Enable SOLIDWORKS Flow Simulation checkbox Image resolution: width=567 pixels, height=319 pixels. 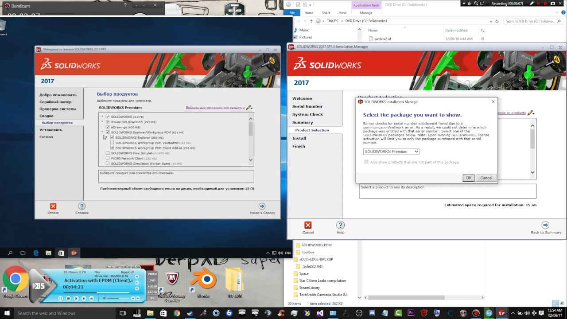(108, 153)
